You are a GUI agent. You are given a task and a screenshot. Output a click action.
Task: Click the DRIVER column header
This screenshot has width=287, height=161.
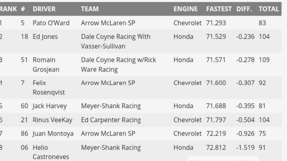(44, 9)
